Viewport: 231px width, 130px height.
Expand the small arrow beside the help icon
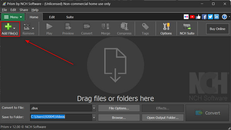point(229,17)
